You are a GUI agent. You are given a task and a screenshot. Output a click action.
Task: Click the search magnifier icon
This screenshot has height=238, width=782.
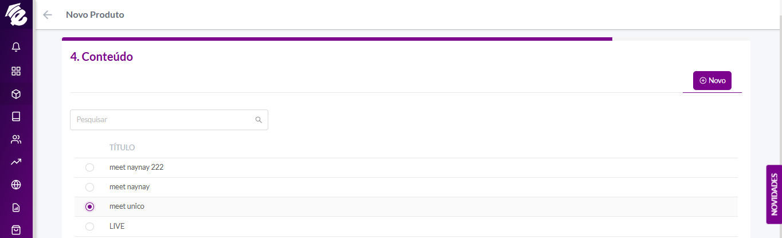point(259,120)
